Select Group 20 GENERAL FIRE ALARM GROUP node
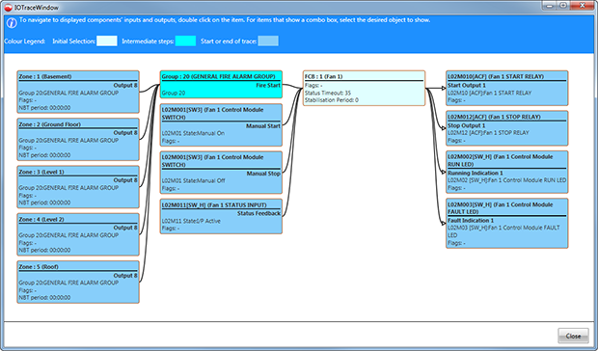The height and width of the screenshot is (351, 598). (x=221, y=84)
